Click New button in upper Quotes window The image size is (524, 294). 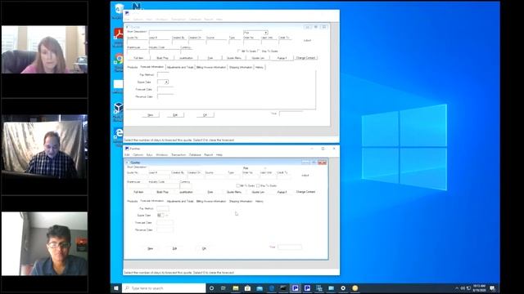click(x=151, y=115)
